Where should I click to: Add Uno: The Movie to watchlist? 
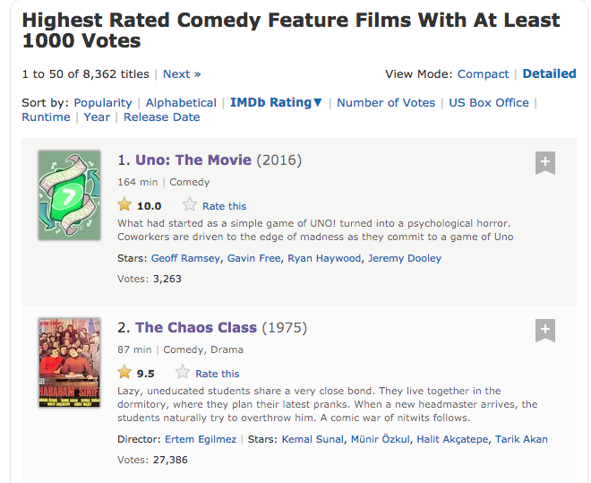545,163
